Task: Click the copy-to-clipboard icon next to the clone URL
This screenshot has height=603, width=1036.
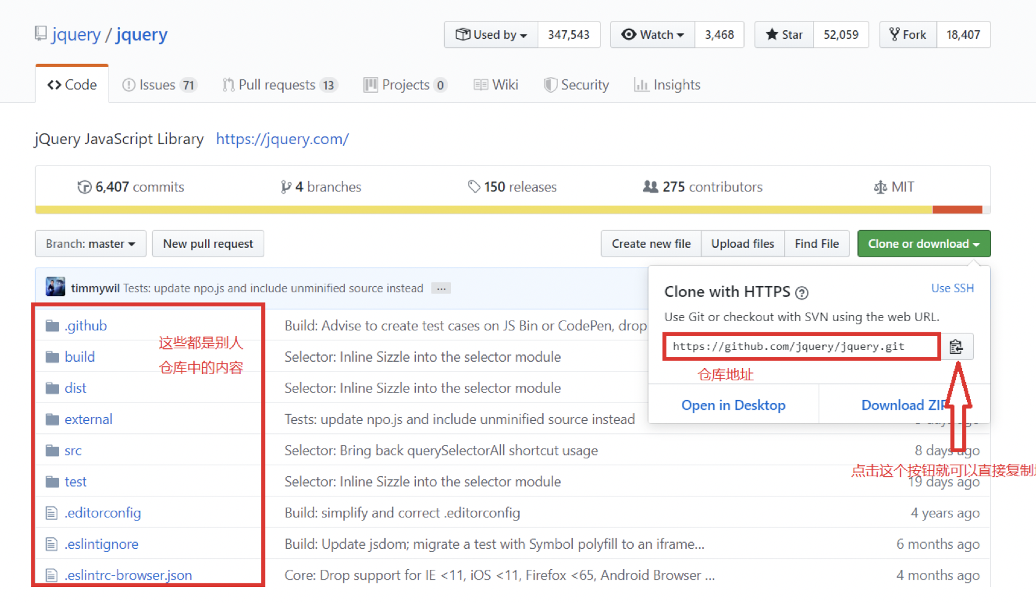Action: (x=956, y=347)
